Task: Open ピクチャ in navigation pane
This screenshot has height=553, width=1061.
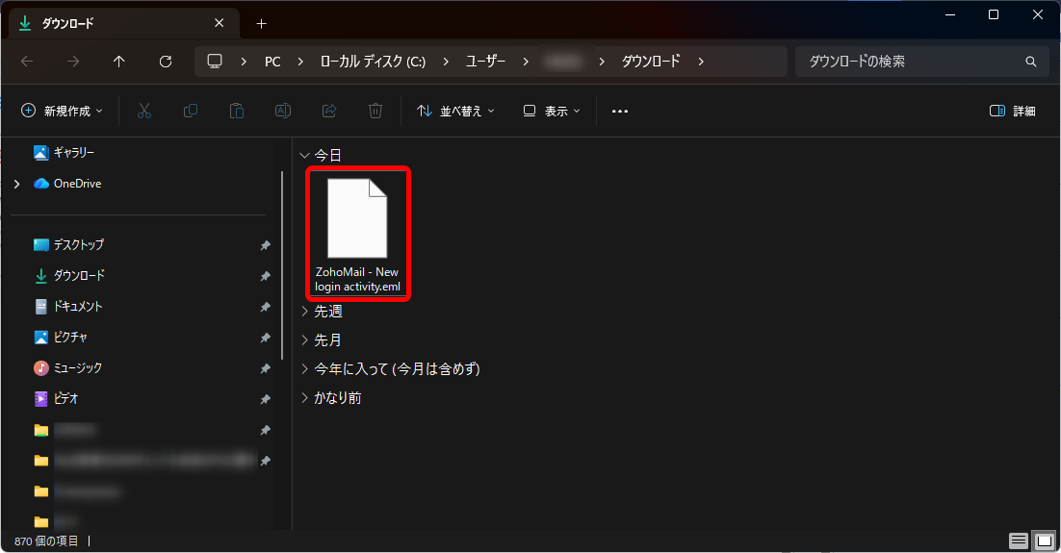Action: 69,338
